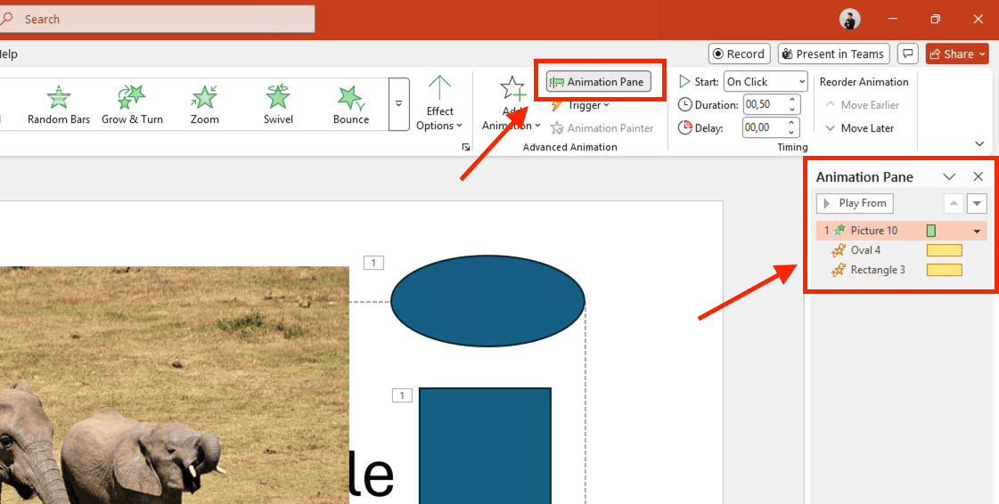Viewport: 999px width, 504px height.
Task: Apply the Grow & Turn animation
Action: pos(132,105)
